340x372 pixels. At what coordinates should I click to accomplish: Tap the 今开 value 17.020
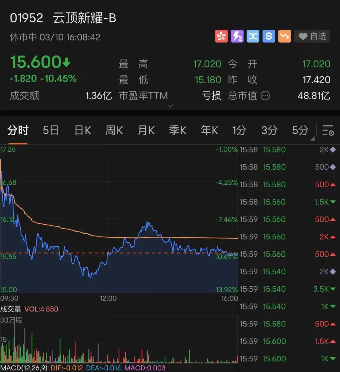[x=316, y=64]
